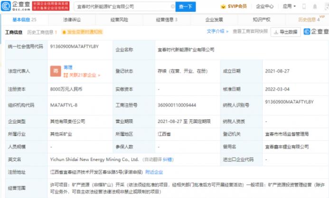This screenshot has height=198, width=329.
Task: Select the registered address text
Action: click(96, 172)
